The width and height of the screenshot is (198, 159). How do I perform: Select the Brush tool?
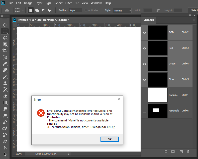click(x=5, y=77)
